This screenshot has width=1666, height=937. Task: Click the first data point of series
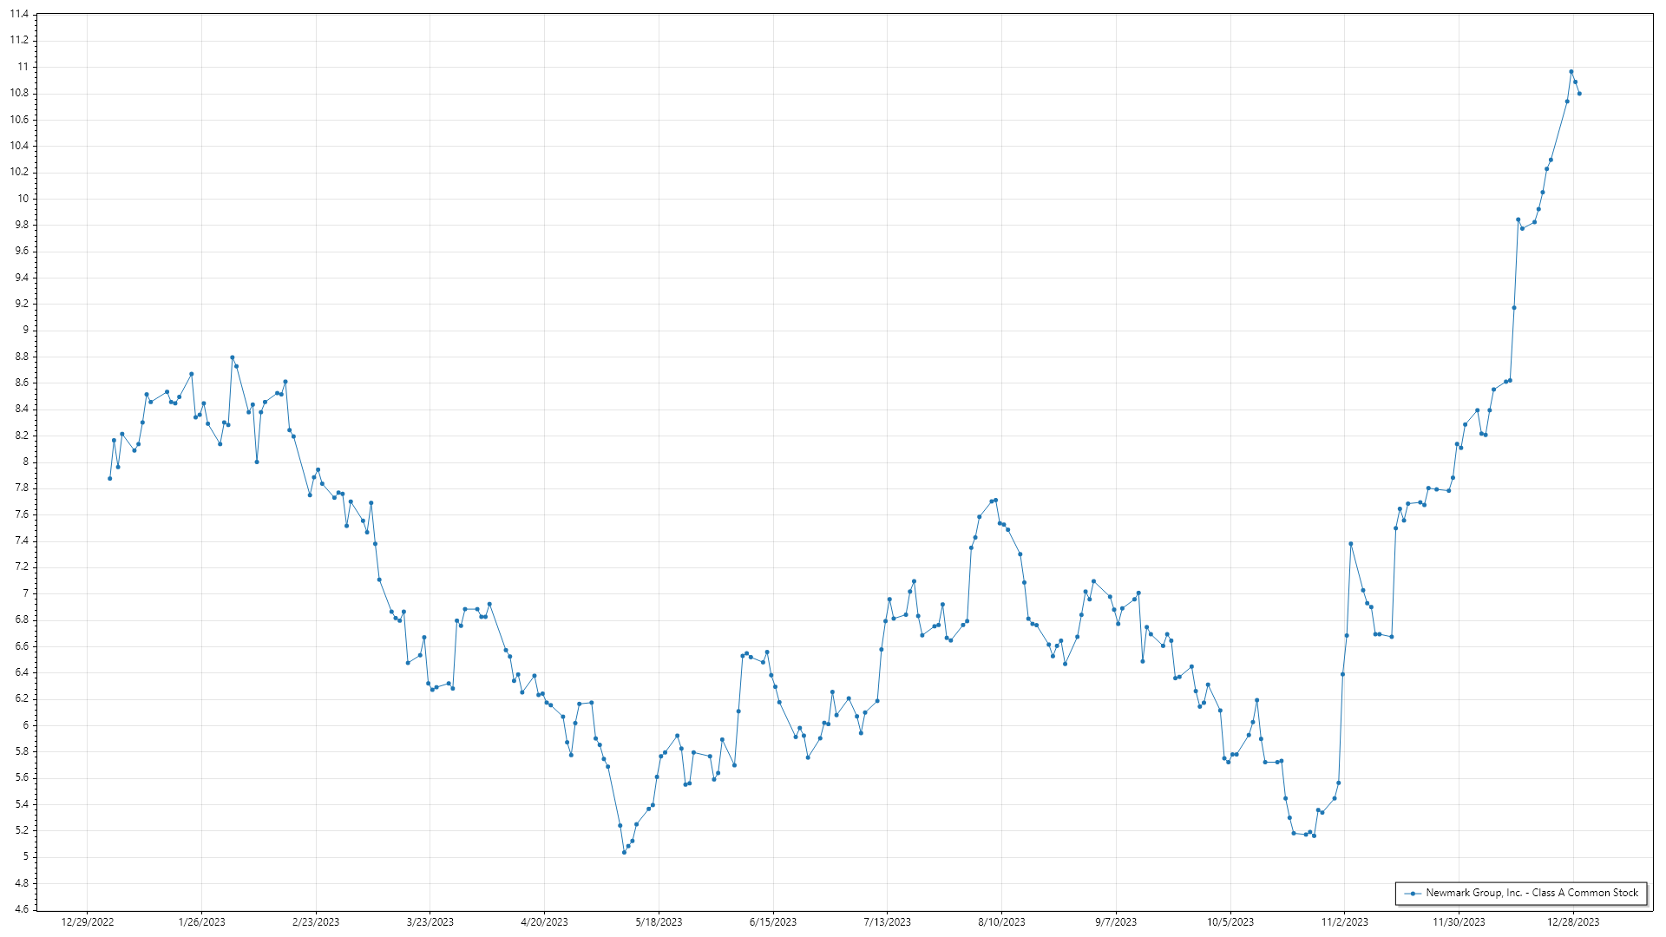click(x=109, y=478)
